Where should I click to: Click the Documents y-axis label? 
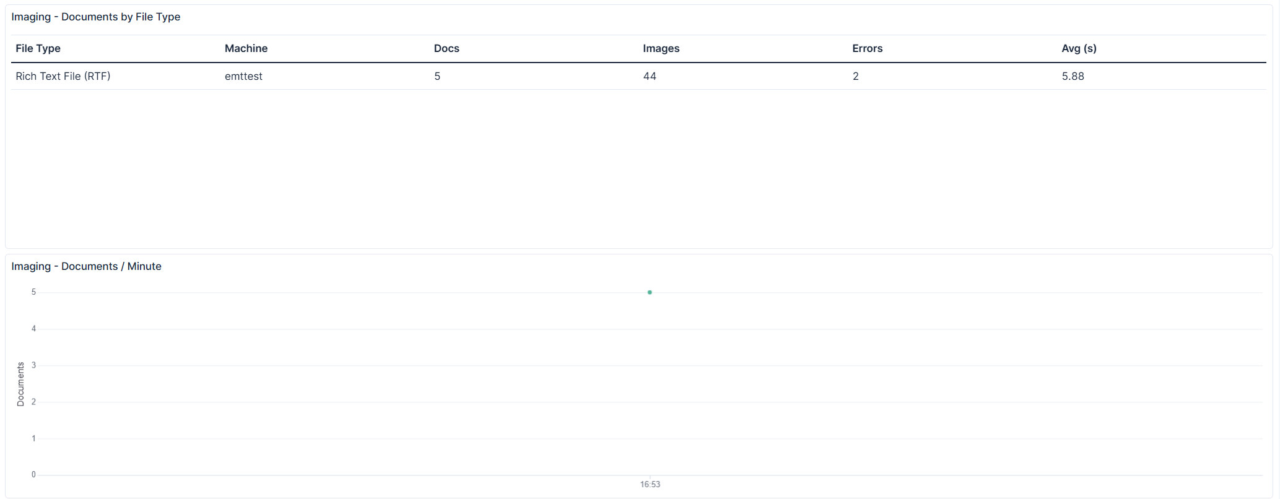[20, 384]
